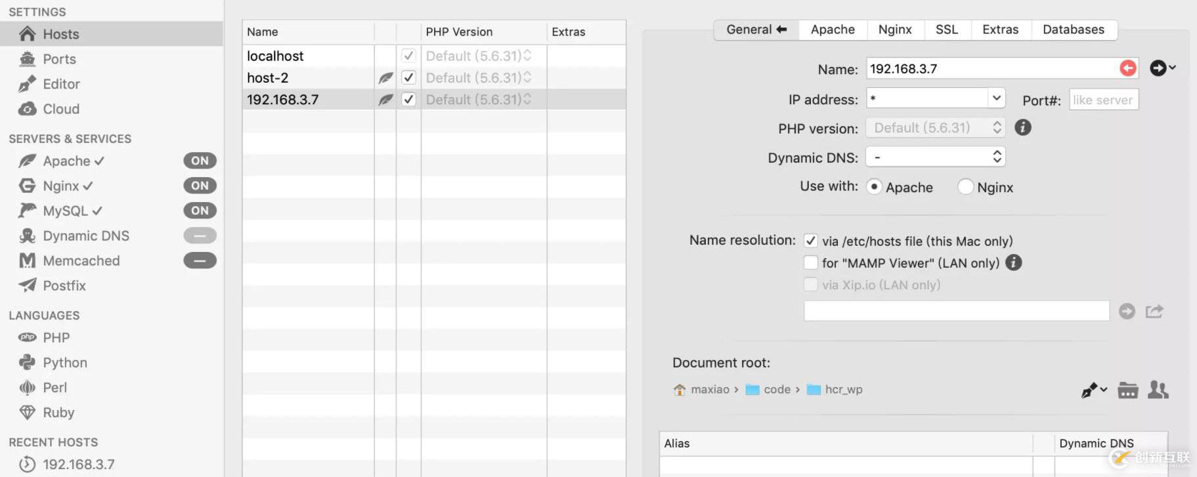Viewport: 1197px width, 477px height.
Task: Open the Dynamic DNS dropdown
Action: coord(936,157)
